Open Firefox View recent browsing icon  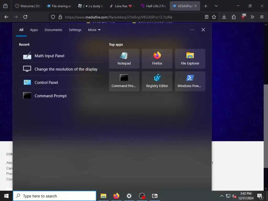[5, 6]
